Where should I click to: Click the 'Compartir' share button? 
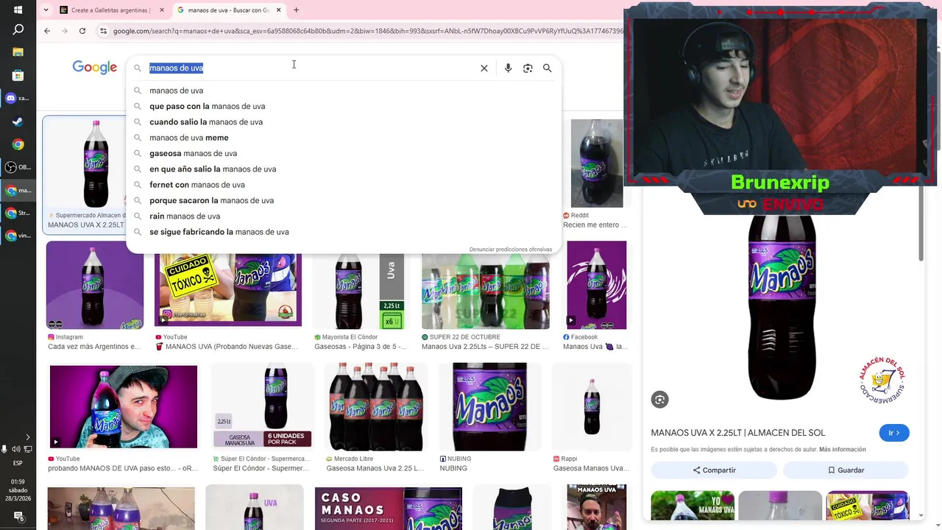tap(714, 470)
